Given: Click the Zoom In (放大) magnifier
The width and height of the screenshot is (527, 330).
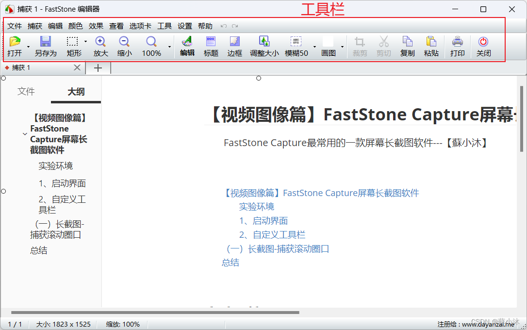Looking at the screenshot, I should (x=100, y=42).
